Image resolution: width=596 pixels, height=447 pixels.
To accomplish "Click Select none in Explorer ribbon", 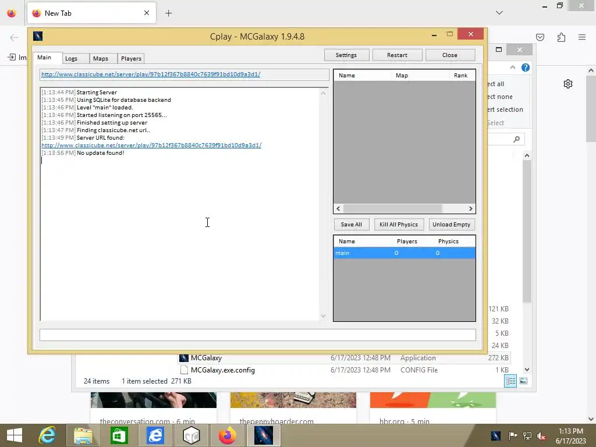I will pyautogui.click(x=500, y=97).
